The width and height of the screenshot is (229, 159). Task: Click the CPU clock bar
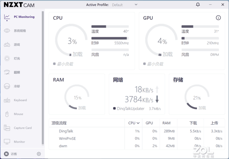tap(110, 38)
